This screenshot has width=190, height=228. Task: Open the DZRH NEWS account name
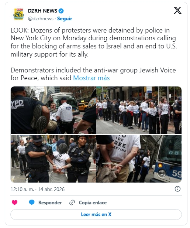(x=42, y=11)
